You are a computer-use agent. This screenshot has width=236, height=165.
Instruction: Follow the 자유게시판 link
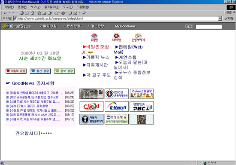click(x=96, y=65)
